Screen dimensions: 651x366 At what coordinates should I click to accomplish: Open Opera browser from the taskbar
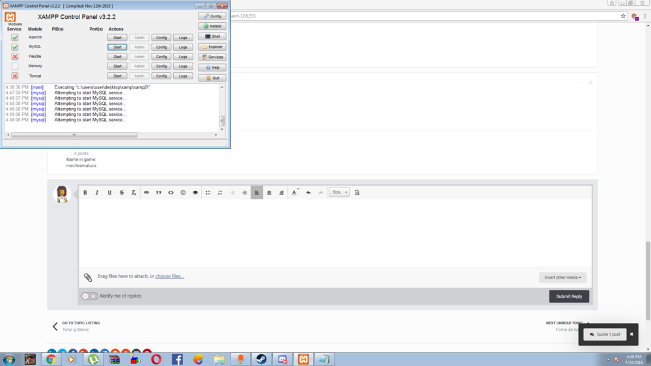coord(156,359)
